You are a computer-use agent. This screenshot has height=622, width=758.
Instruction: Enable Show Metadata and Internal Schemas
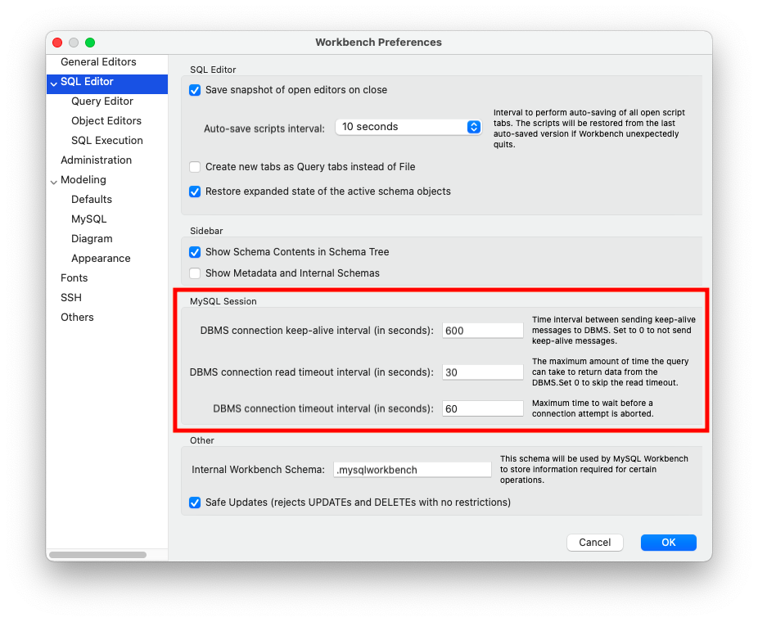tap(195, 273)
